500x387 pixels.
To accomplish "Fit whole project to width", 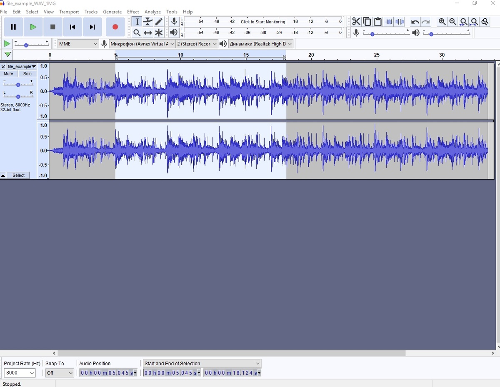I will [474, 22].
